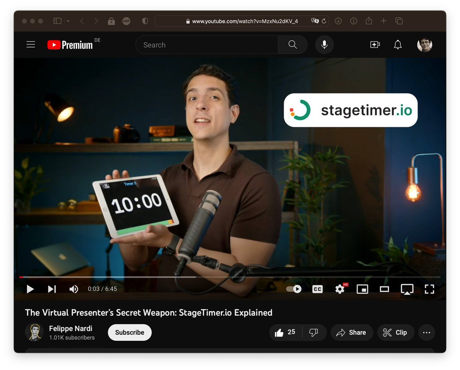
Task: Mute the video volume
Action: (74, 289)
